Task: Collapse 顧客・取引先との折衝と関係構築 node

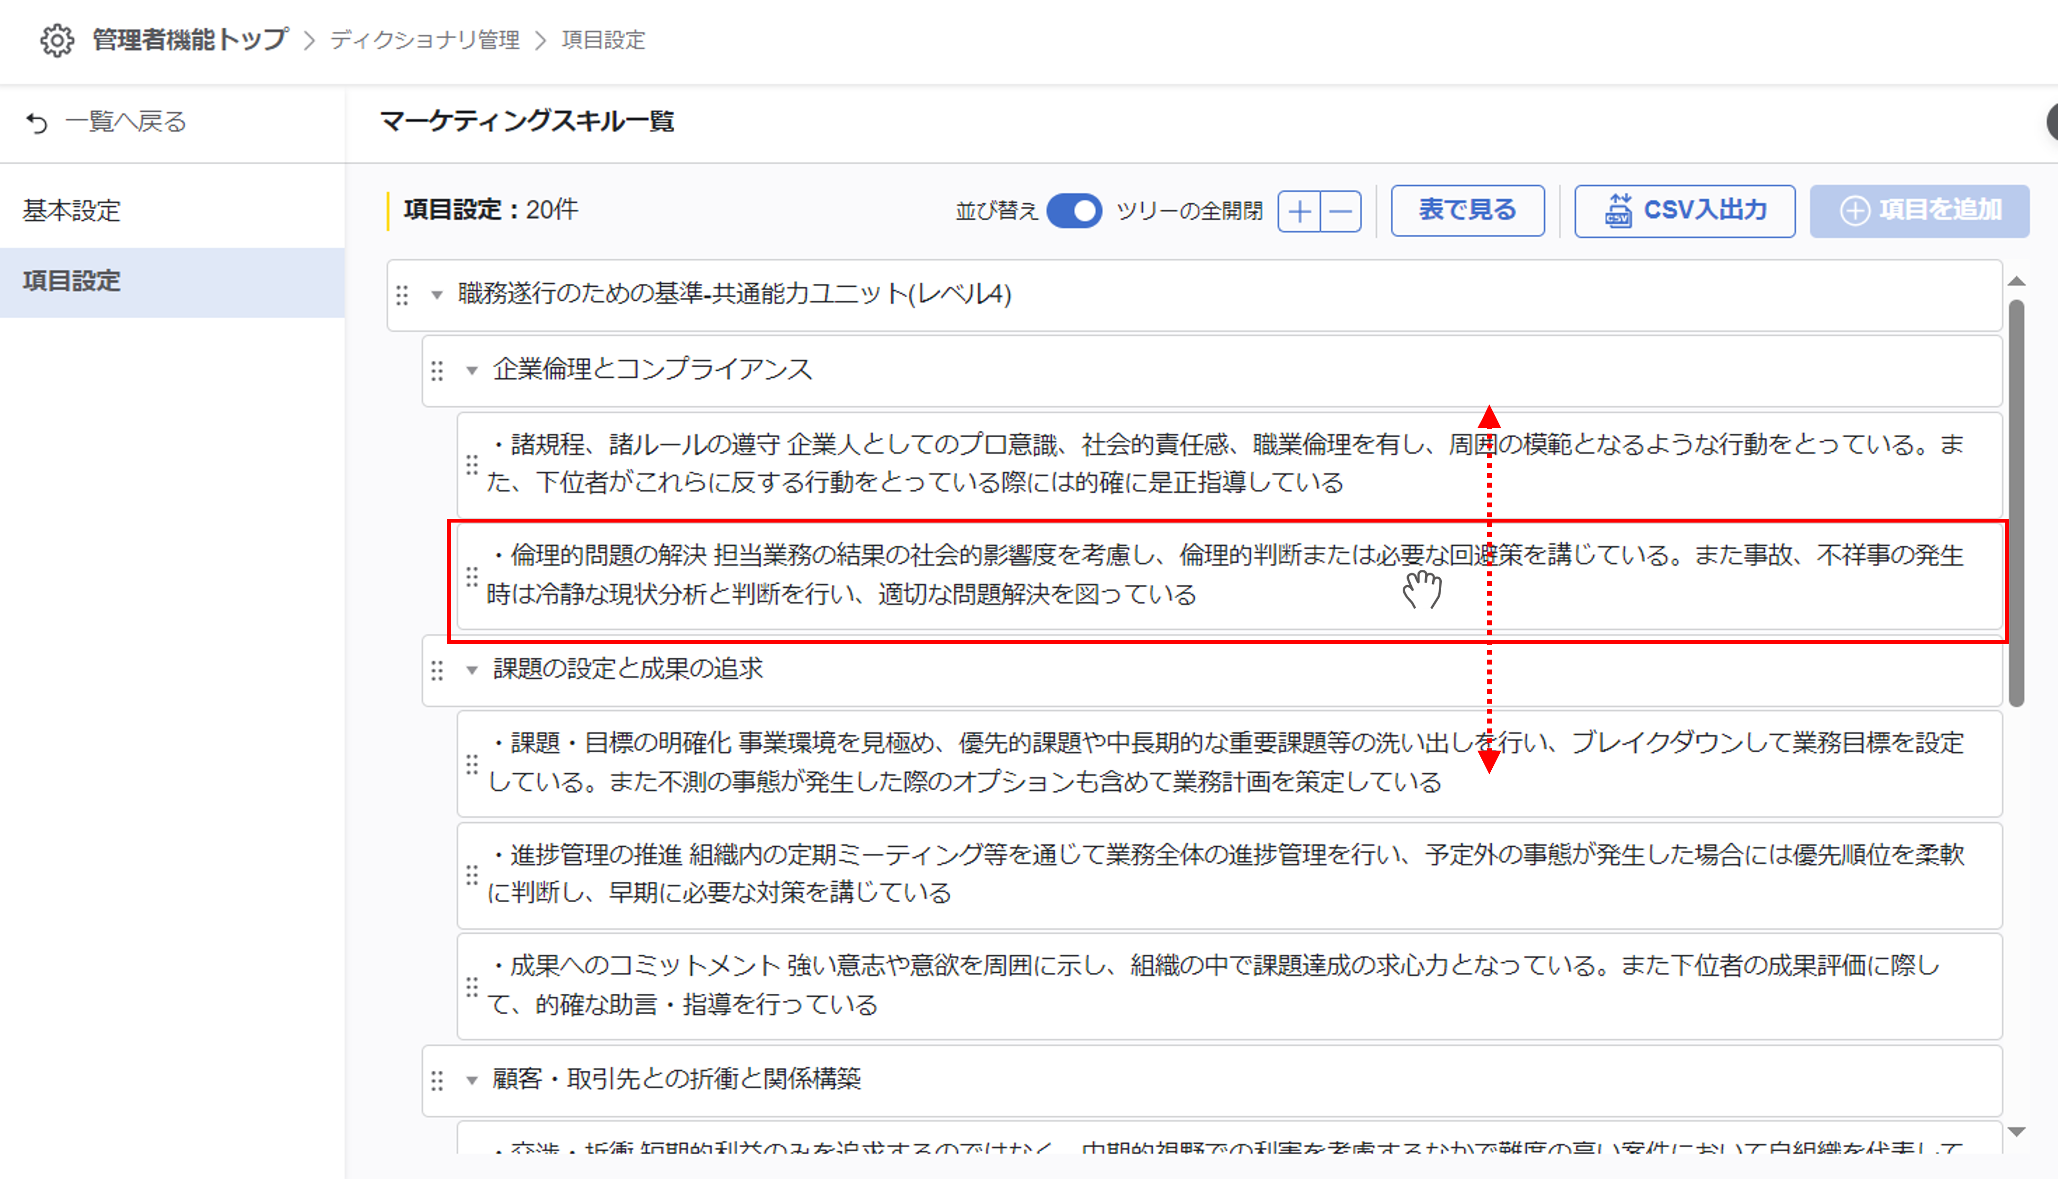Action: [472, 1080]
